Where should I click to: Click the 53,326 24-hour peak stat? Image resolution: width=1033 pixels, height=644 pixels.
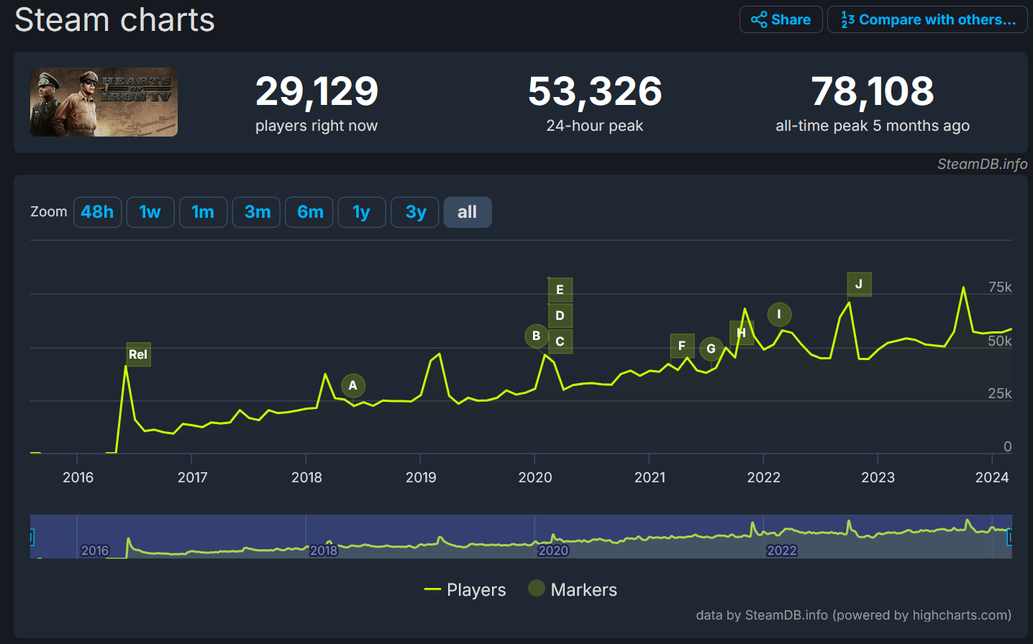coord(595,103)
